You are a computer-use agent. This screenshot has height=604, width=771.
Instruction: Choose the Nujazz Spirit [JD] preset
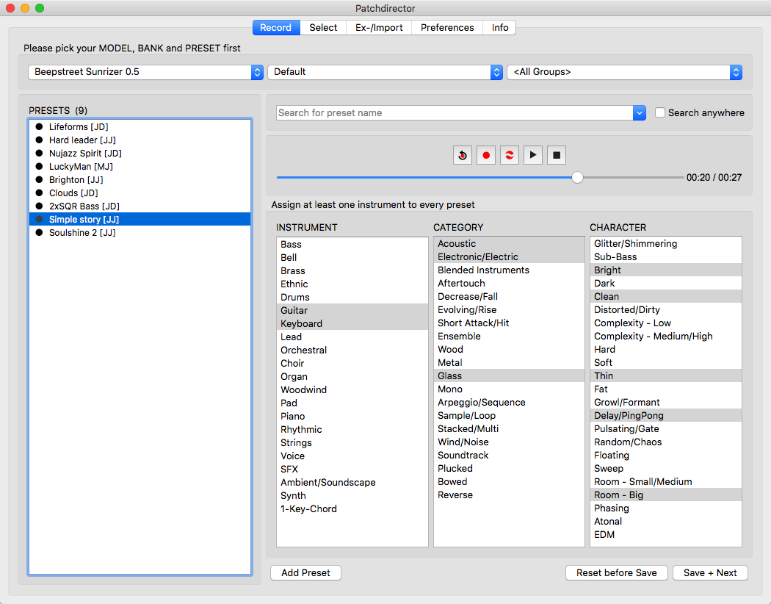(140, 154)
